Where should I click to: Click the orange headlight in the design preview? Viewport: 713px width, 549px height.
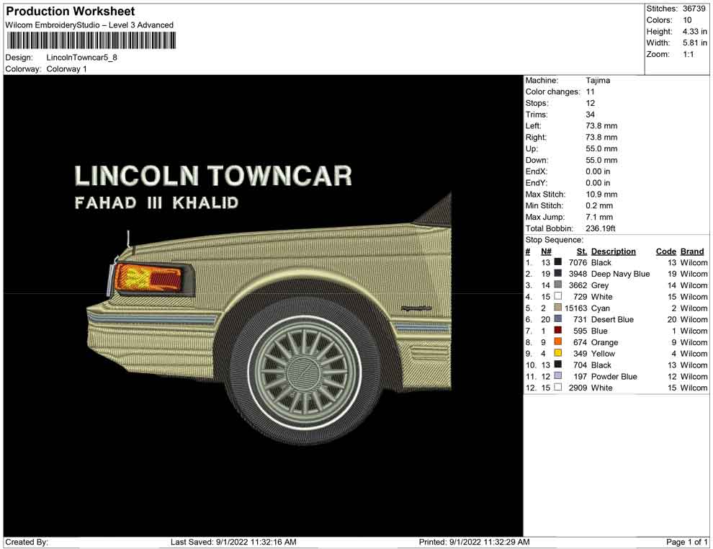point(148,277)
